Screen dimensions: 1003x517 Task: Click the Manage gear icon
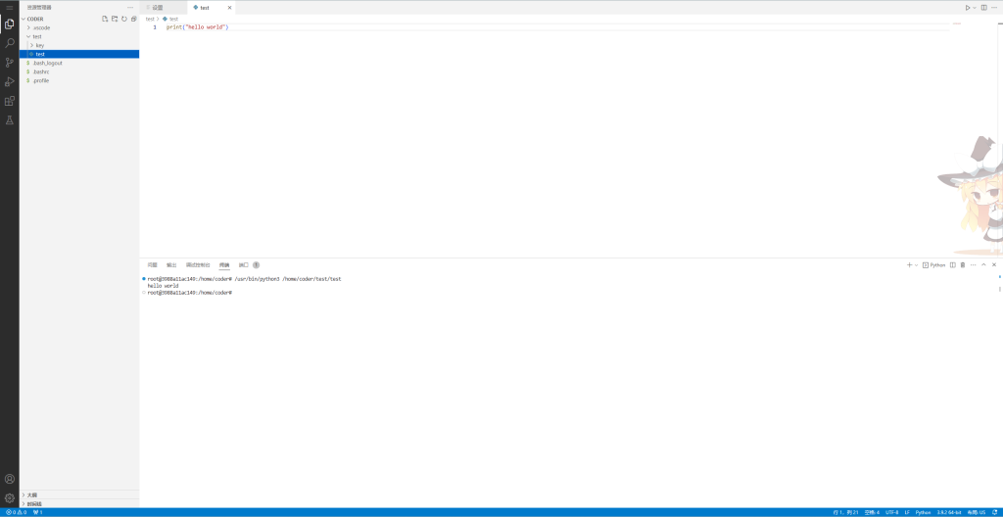click(x=10, y=497)
